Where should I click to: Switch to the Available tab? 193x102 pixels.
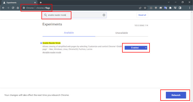tap(69, 33)
